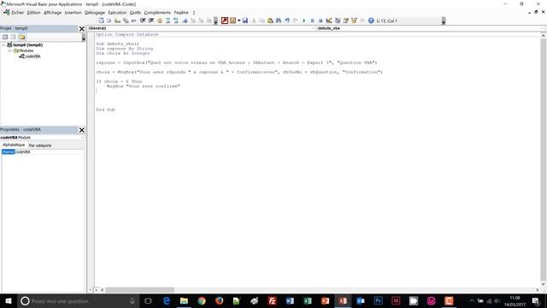Undo the last action in toolbar
547x308 pixels.
pyautogui.click(x=287, y=21)
